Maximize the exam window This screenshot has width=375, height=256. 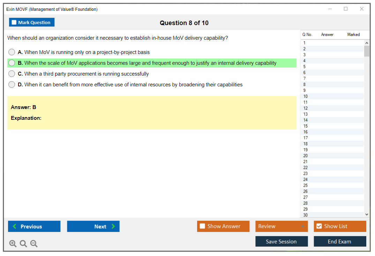346,9
